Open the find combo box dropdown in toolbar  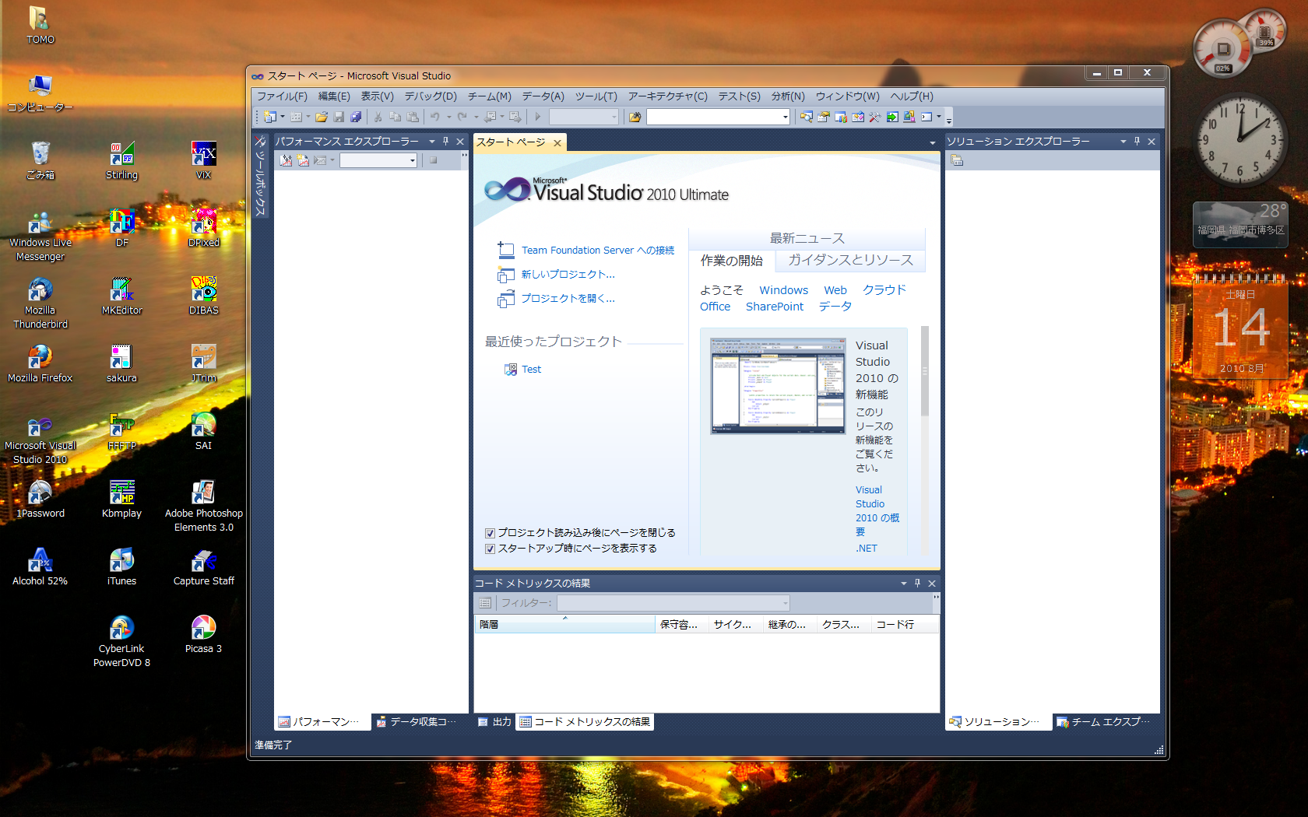coord(785,117)
